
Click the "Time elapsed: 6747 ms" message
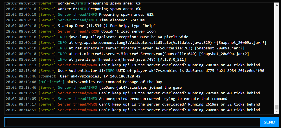(122, 20)
